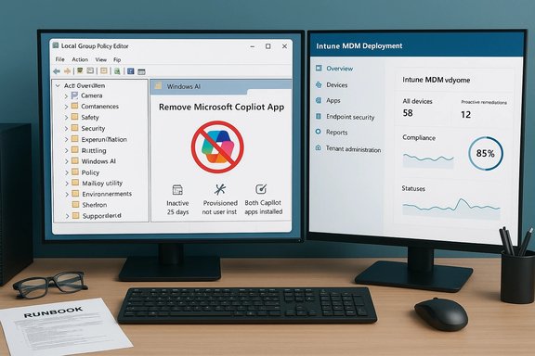Click the Both Copilot apps installed checkmark icon
This screenshot has width=535, height=356.
pos(261,189)
